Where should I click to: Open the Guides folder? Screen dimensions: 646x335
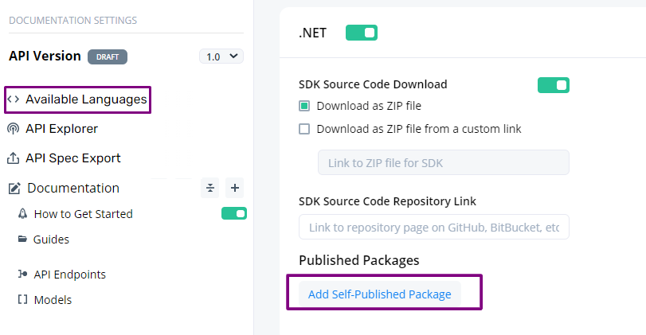pyautogui.click(x=51, y=240)
